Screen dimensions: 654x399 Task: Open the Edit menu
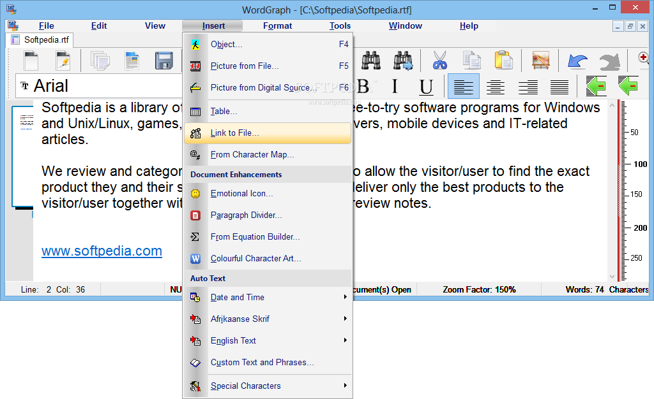tap(99, 25)
